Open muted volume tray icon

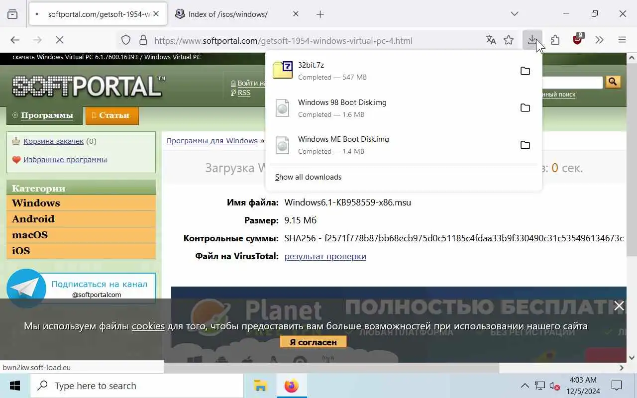coord(554,386)
